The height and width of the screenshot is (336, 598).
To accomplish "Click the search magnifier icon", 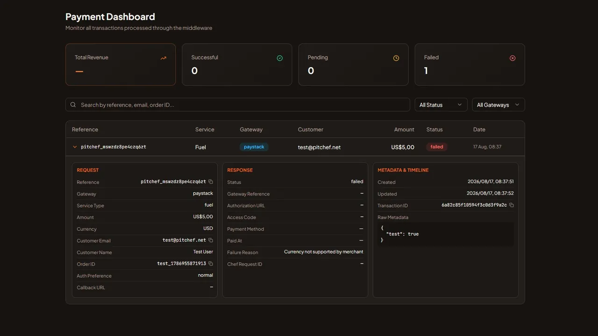I will coord(73,105).
